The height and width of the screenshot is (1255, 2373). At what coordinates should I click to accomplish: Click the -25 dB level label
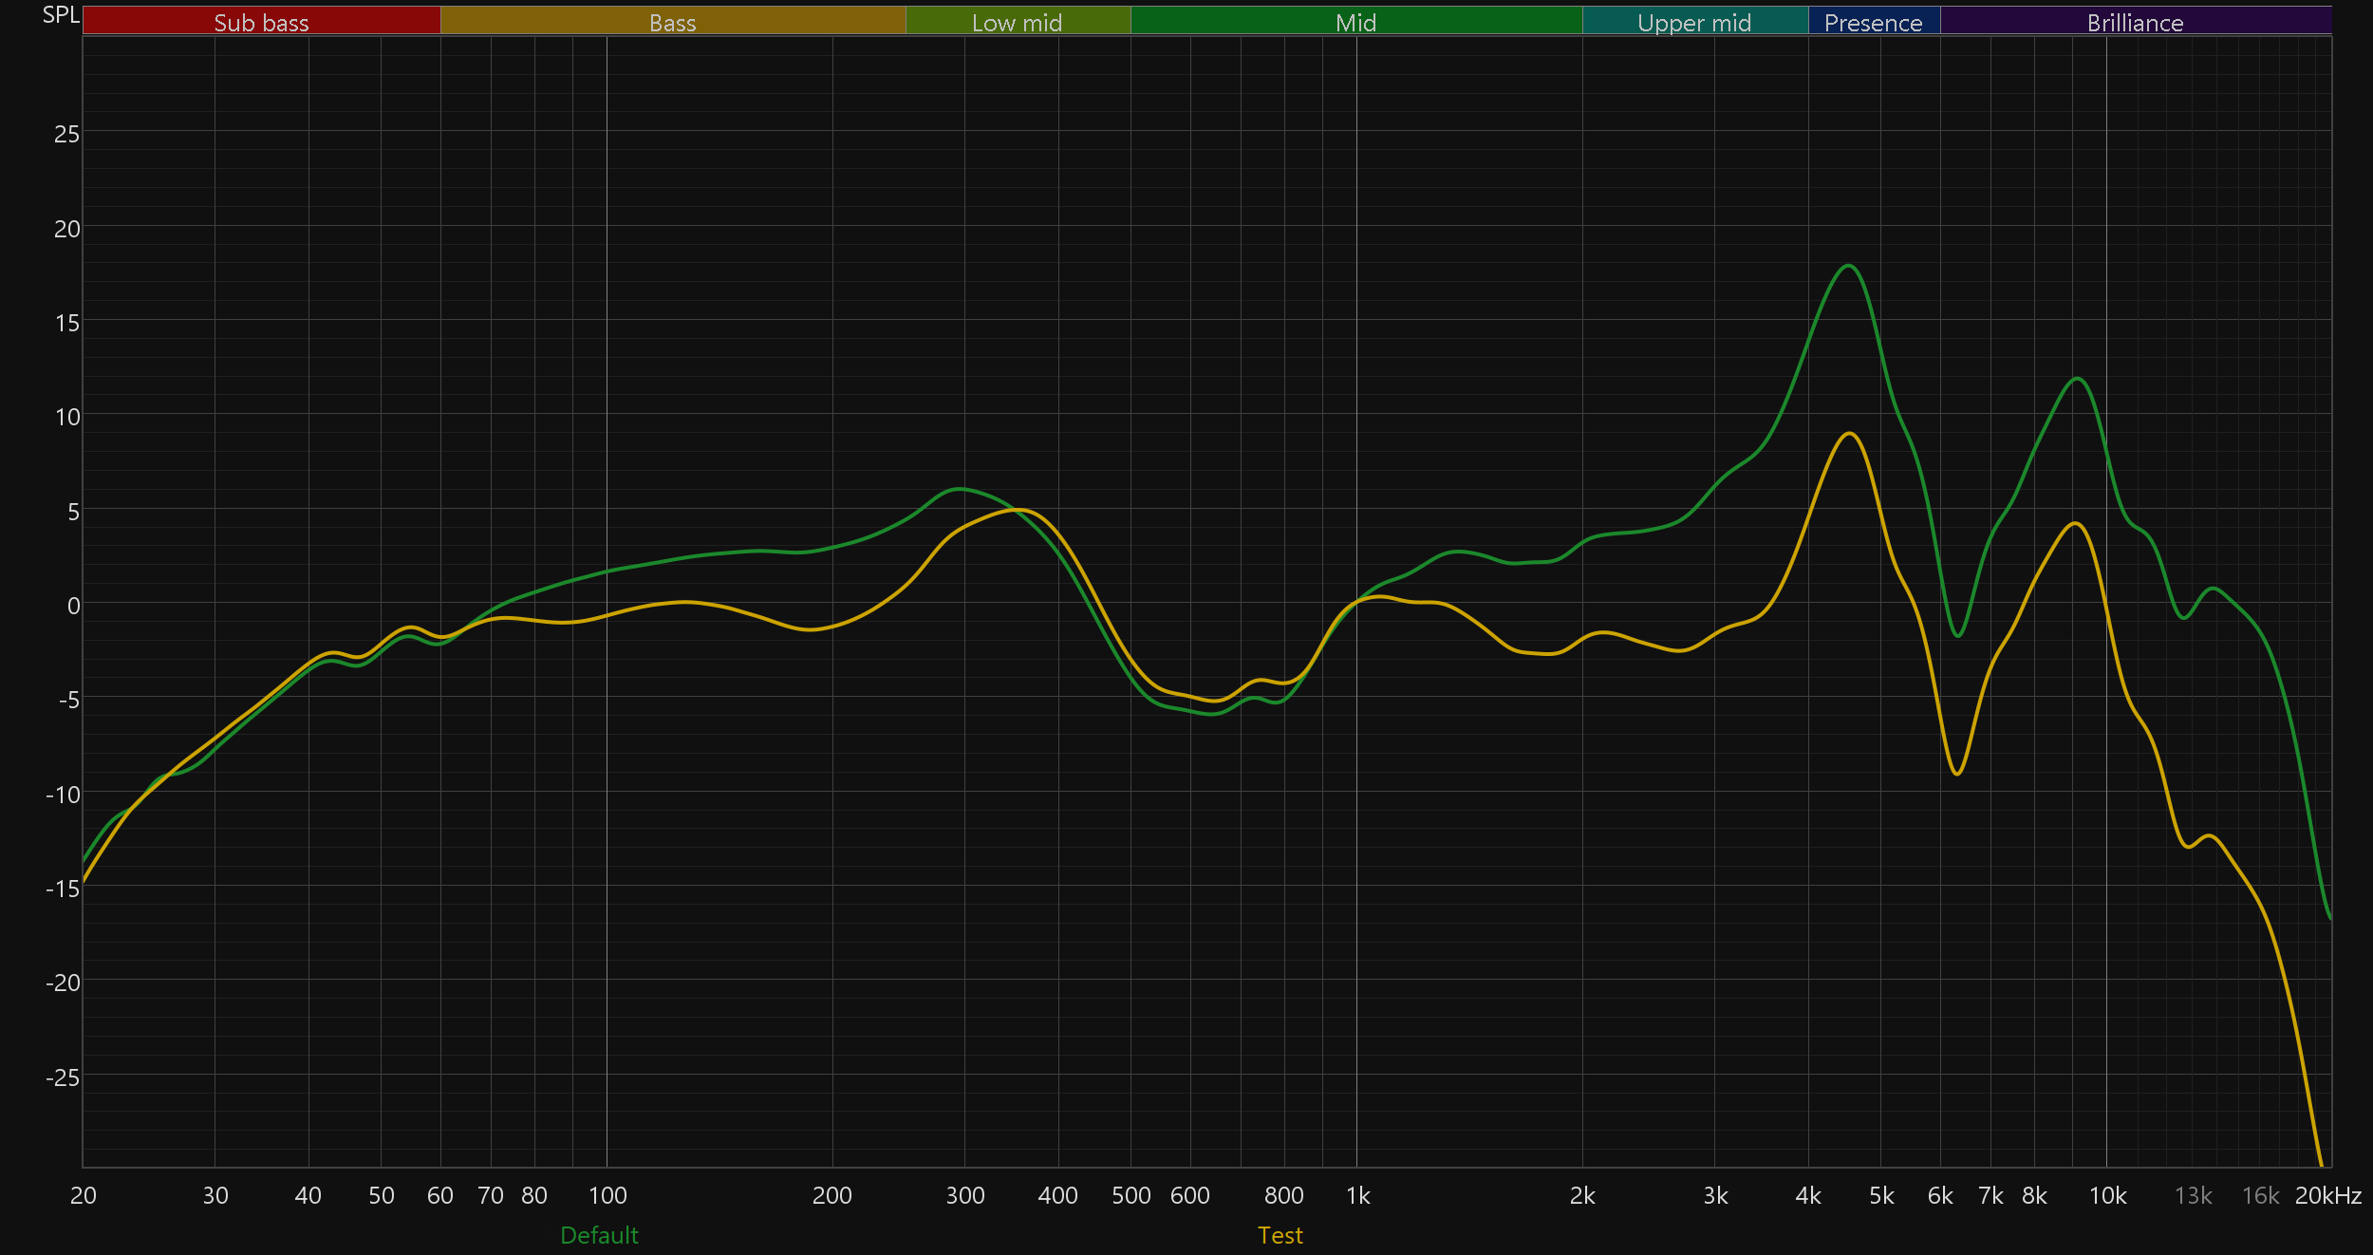tap(63, 1077)
